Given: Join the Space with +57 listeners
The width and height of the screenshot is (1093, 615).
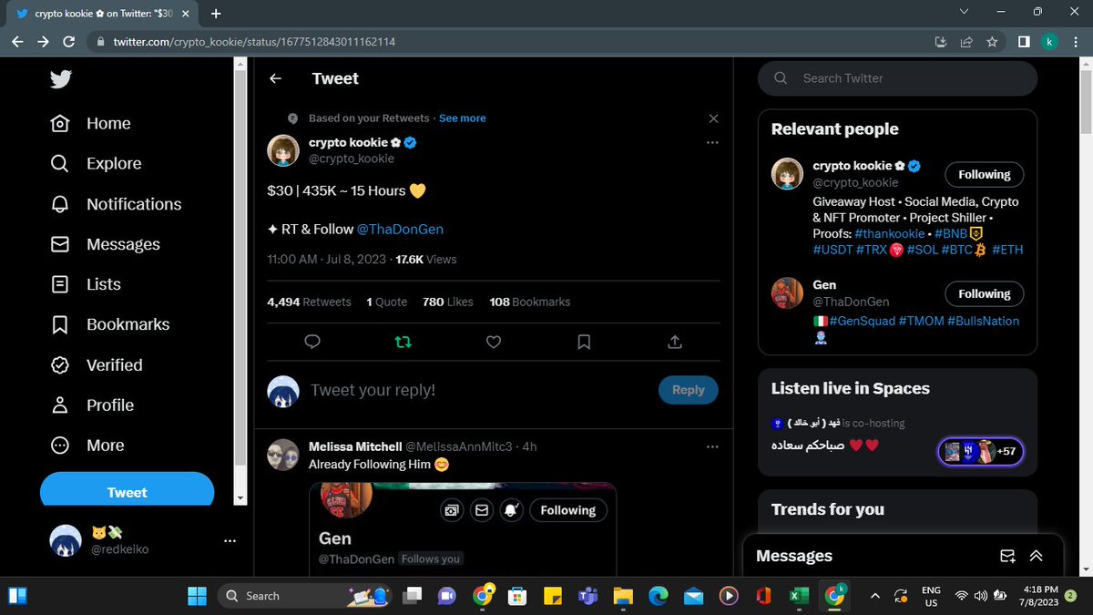Looking at the screenshot, I should 981,450.
